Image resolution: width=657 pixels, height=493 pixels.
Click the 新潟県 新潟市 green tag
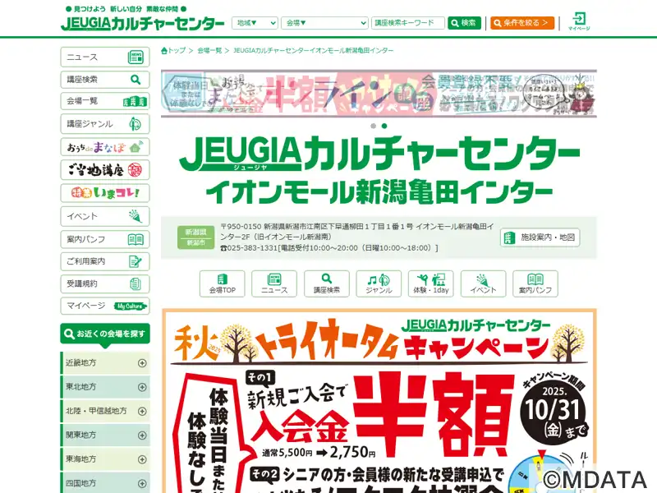point(195,237)
